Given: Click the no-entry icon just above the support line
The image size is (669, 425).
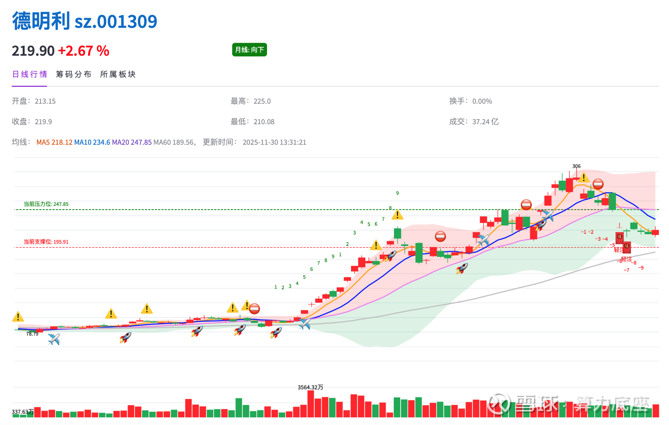Looking at the screenshot, I should tap(440, 236).
